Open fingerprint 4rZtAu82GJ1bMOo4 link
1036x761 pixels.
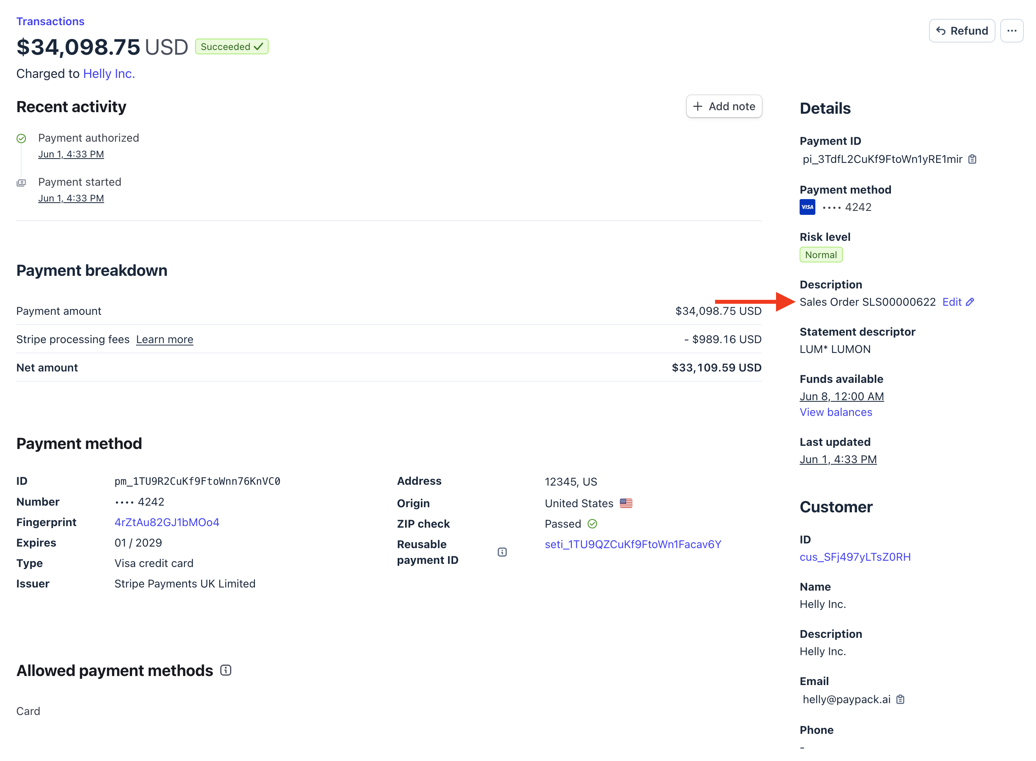tap(167, 522)
